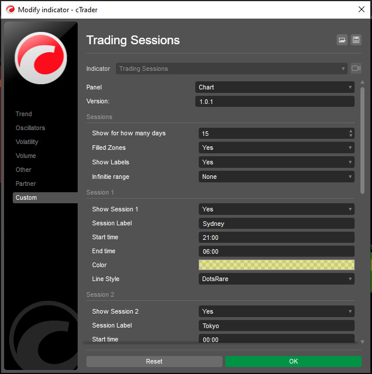
Task: Click the load settings folder icon
Action: [342, 40]
